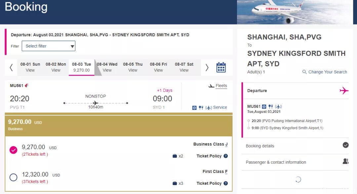The image size is (357, 194).
Task: Switch to the 08-06 Fri date tab
Action: [158, 67]
